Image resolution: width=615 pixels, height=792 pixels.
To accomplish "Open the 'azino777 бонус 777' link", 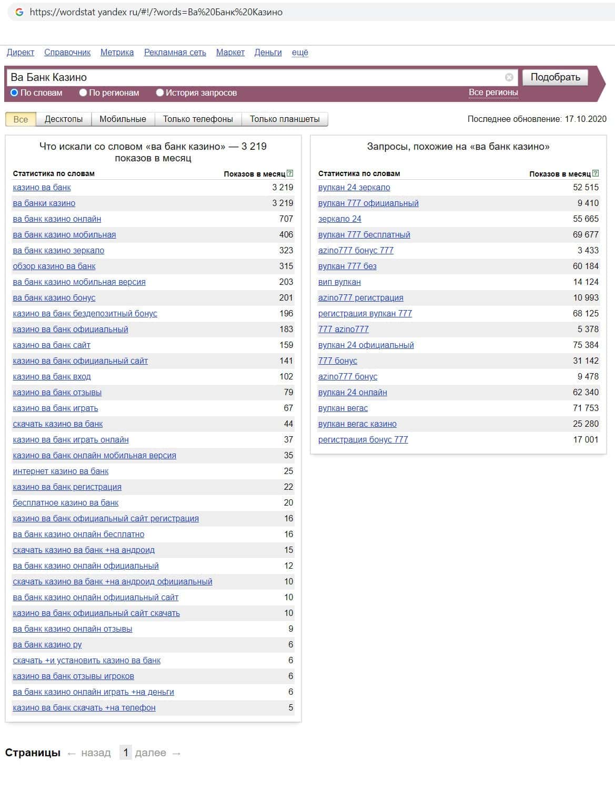I will pos(356,251).
